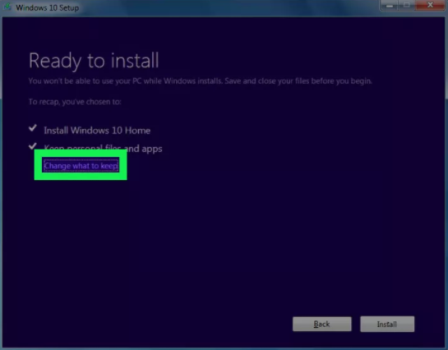Click the blank dark area above the Back button
Image resolution: width=448 pixels, height=350 pixels.
click(x=322, y=257)
